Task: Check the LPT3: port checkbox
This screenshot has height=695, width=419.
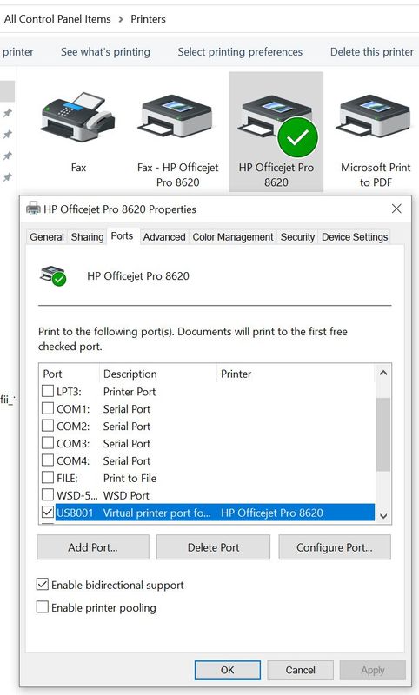Action: (x=48, y=391)
